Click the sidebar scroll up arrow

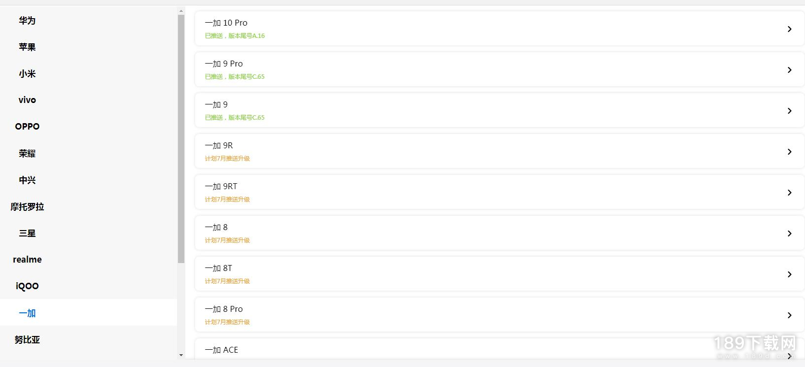point(181,11)
